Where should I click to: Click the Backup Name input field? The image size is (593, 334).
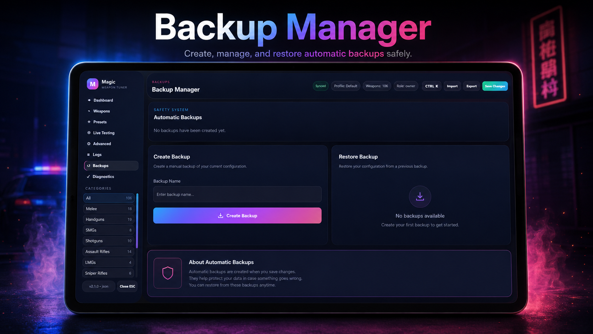[x=237, y=195]
